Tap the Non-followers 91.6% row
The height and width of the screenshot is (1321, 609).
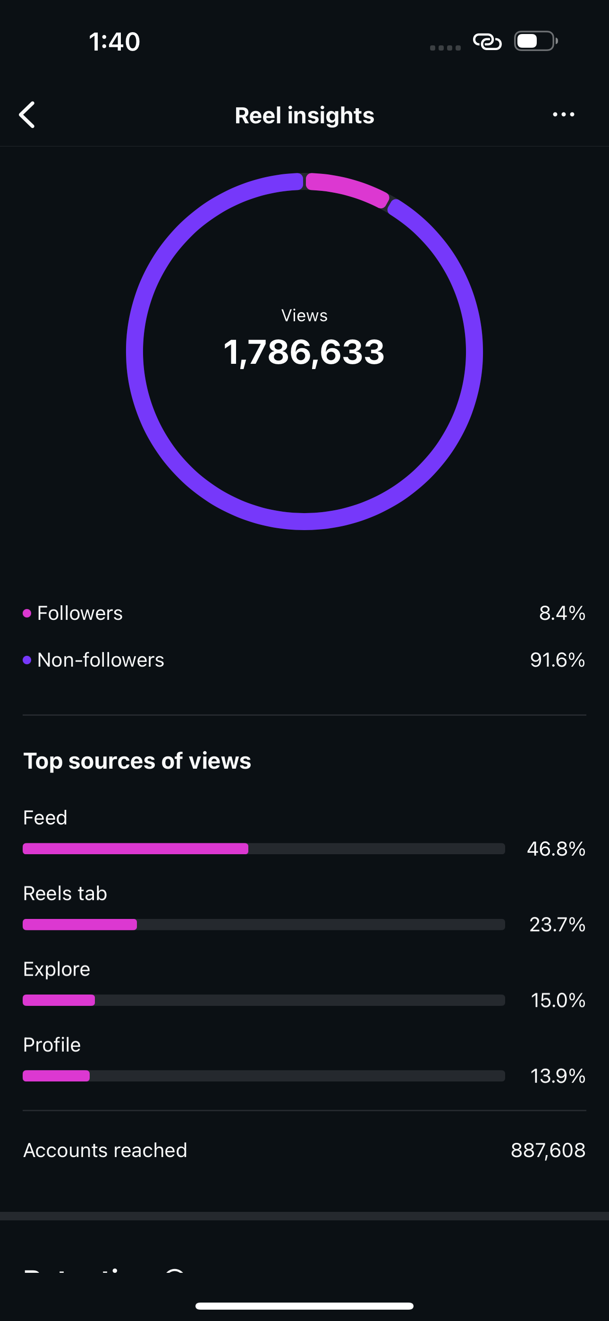[x=304, y=660]
